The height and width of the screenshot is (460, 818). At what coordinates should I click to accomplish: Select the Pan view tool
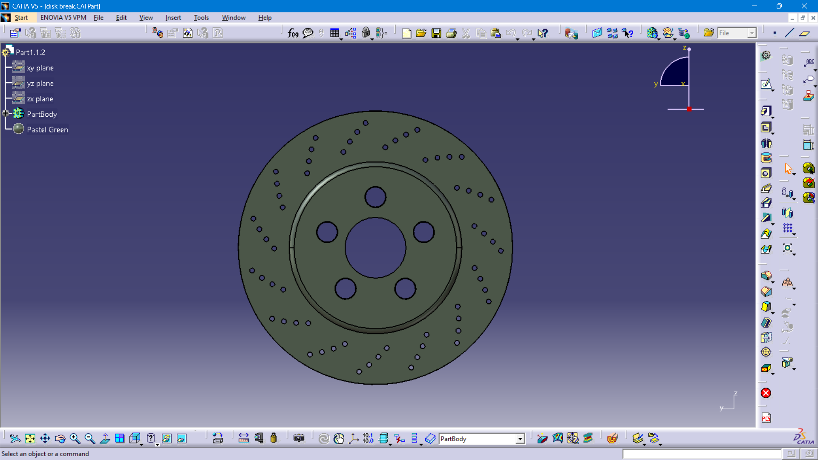click(45, 438)
